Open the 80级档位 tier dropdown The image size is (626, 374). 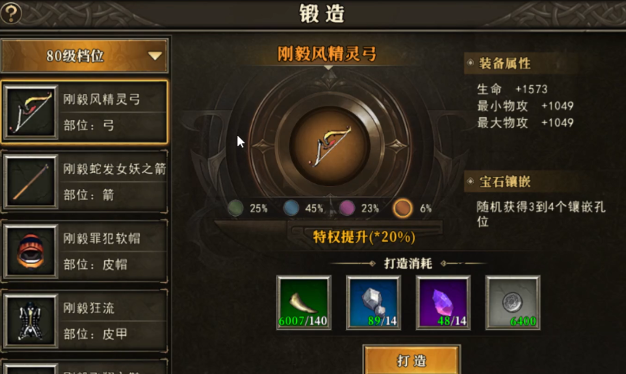point(84,56)
